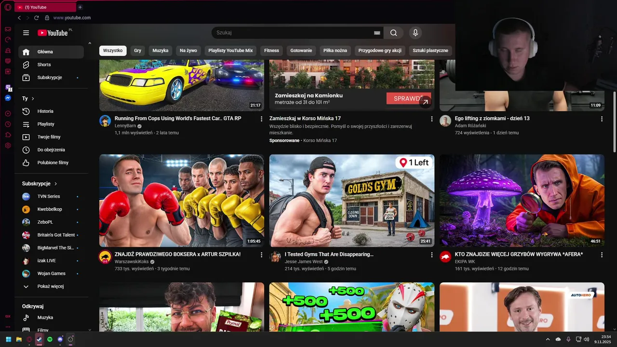Open the Windows Start menu
The height and width of the screenshot is (347, 617).
click(8, 339)
